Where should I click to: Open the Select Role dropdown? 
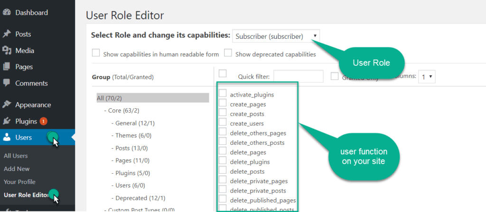(x=276, y=36)
